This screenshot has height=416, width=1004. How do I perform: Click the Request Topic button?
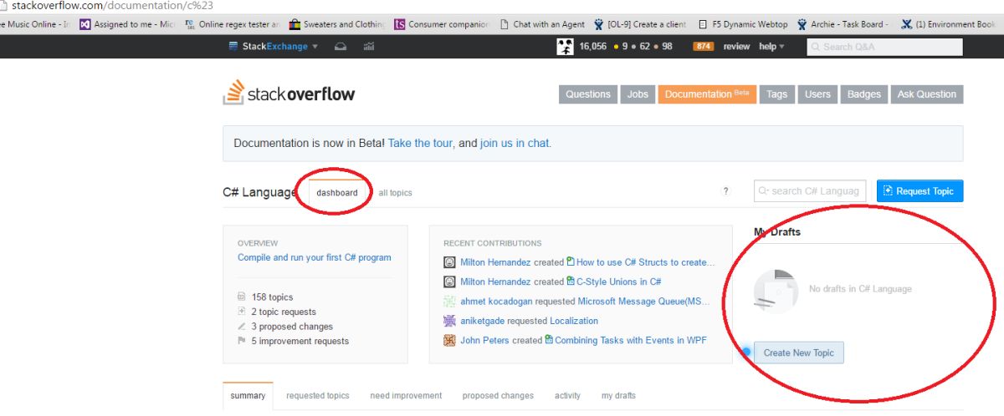[x=920, y=190]
